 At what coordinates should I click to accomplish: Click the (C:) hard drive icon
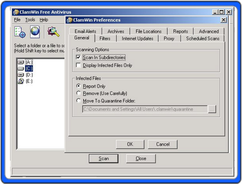tap(21, 69)
